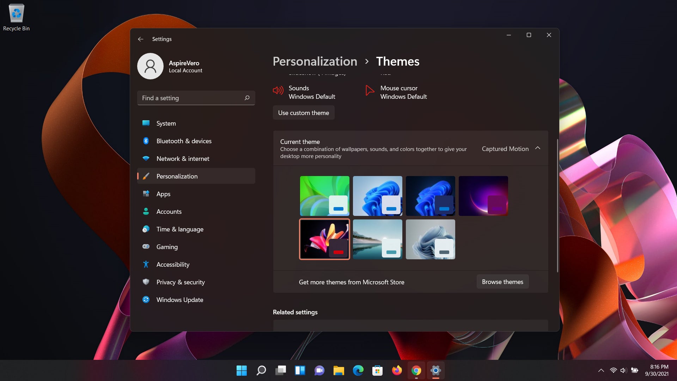Open Windows Update settings
The height and width of the screenshot is (381, 677).
pos(196,300)
